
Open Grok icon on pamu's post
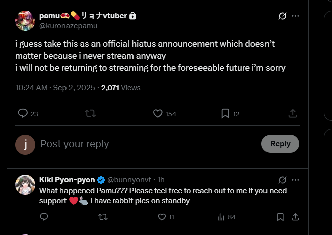point(283,16)
